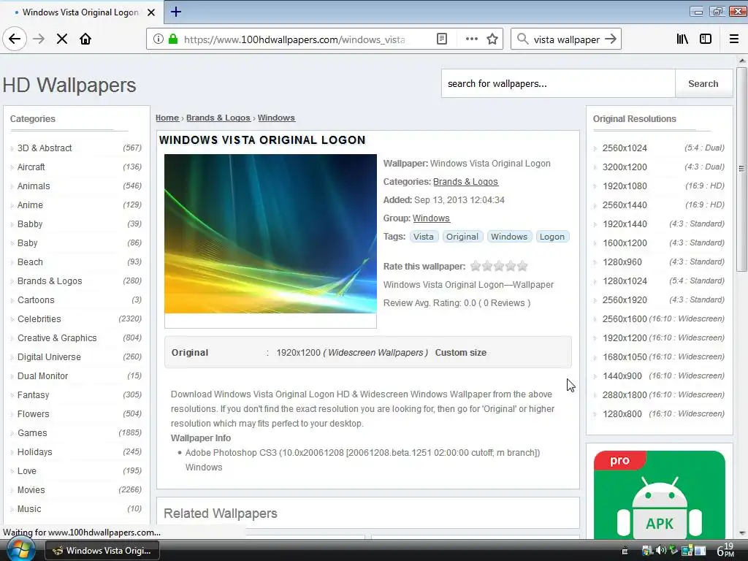
Task: Click the forward navigation arrow
Action: pos(39,39)
